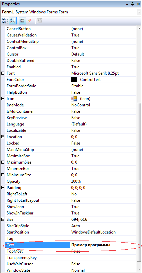
Task: Select the Language property
Action: [15, 124]
